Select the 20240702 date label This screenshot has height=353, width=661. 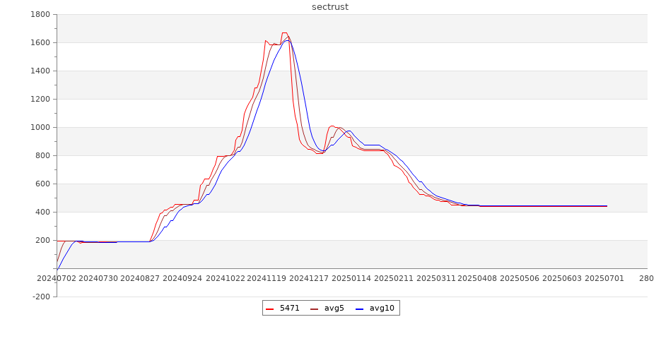point(56,279)
